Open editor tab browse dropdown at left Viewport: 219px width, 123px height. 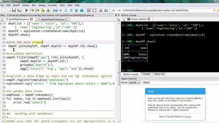pos(1,19)
